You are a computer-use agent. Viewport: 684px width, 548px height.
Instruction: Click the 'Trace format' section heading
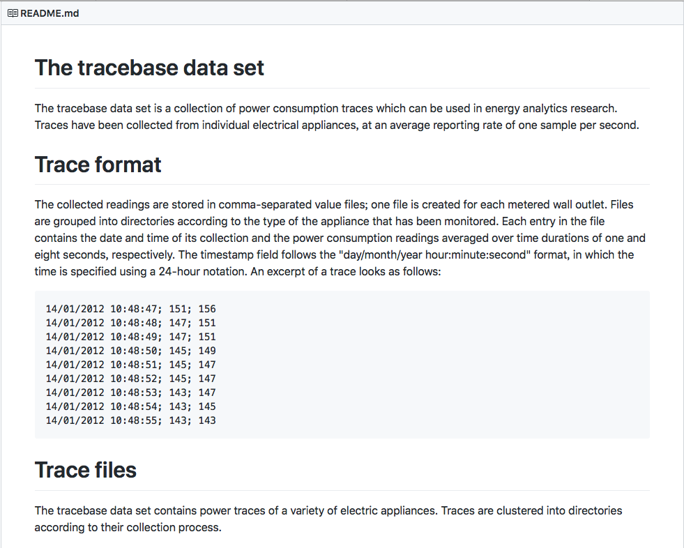[98, 165]
